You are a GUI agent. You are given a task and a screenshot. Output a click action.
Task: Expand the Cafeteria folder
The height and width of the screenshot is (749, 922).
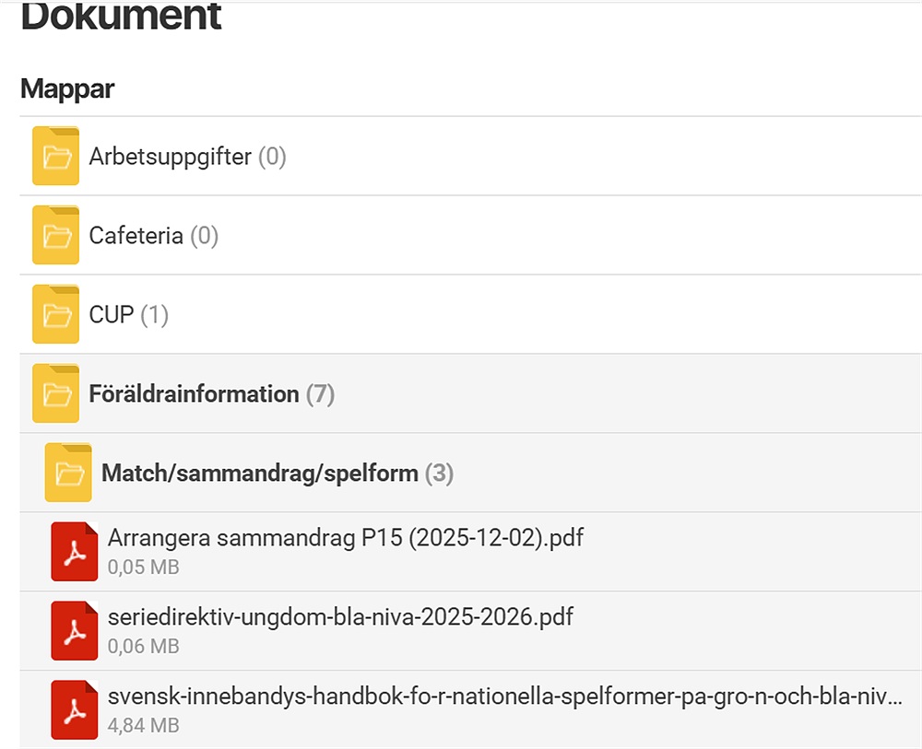point(136,236)
